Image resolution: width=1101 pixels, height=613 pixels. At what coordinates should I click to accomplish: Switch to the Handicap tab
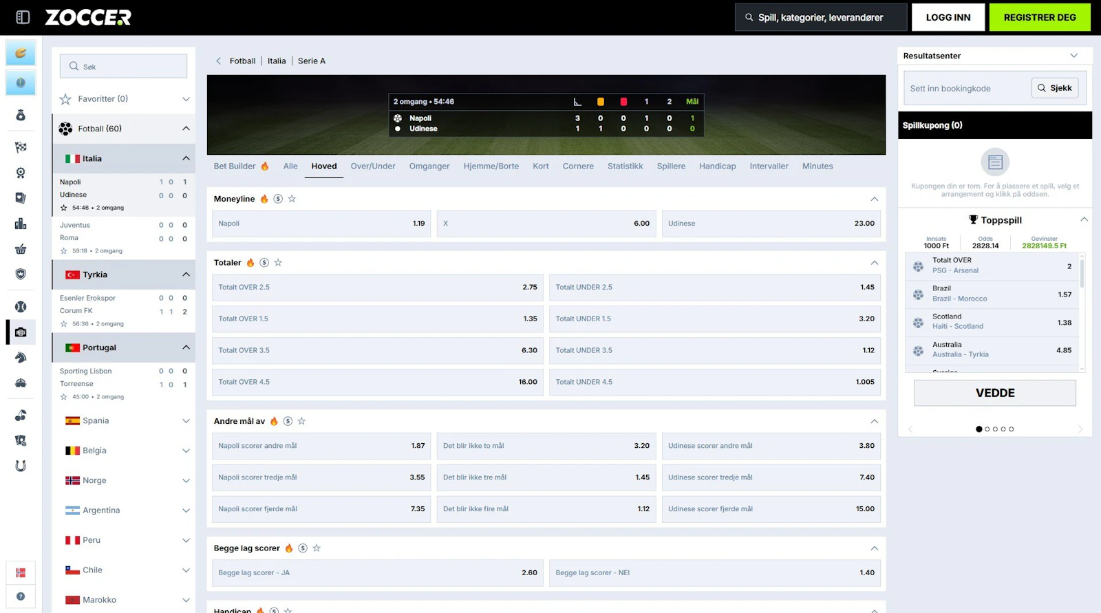point(718,166)
